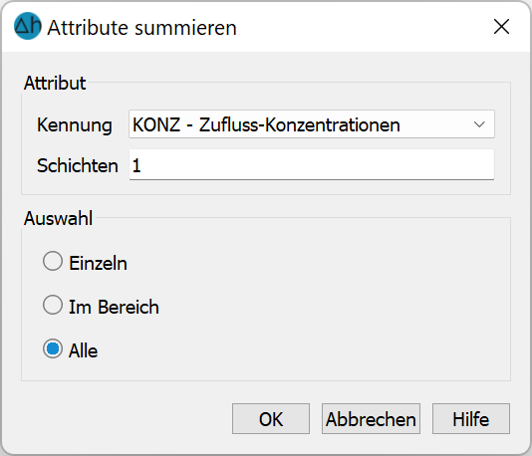Choose the Im Bereich radio option
532x456 pixels.
coord(53,305)
